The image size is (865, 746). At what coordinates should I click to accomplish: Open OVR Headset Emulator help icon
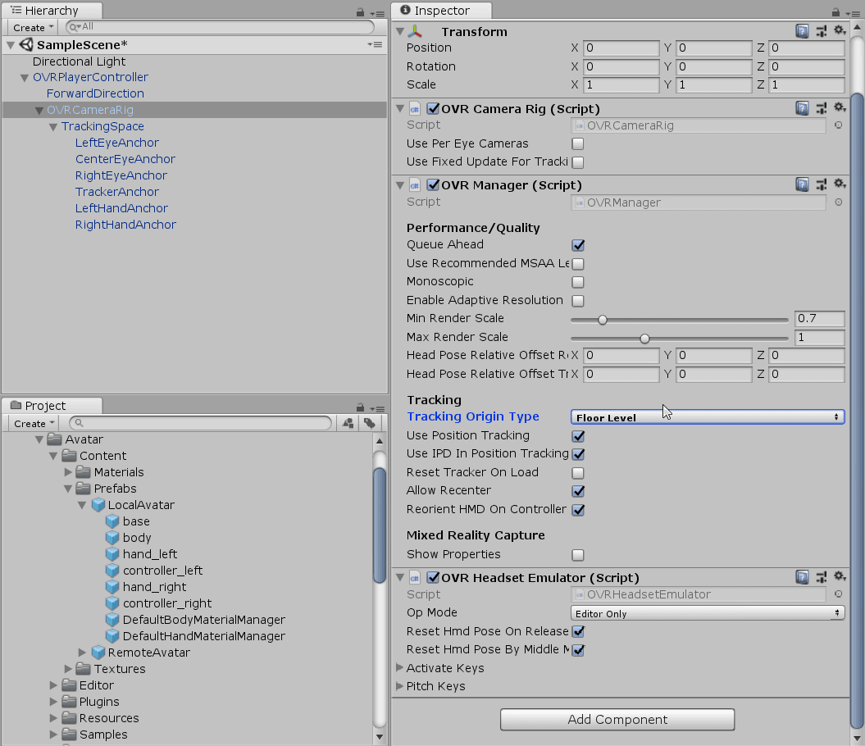pyautogui.click(x=802, y=577)
